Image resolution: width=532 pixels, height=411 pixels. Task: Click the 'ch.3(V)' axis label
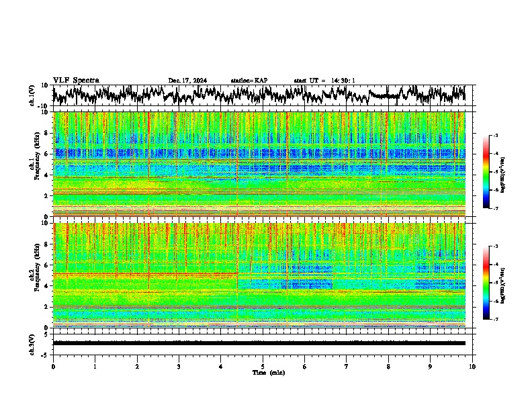32,345
